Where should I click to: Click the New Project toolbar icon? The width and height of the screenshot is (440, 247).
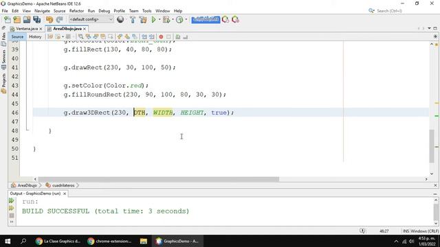pos(16,20)
